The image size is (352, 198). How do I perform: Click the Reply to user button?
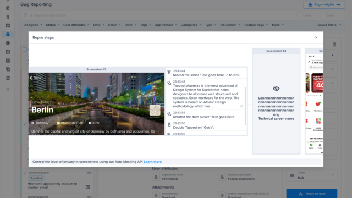click(x=312, y=194)
